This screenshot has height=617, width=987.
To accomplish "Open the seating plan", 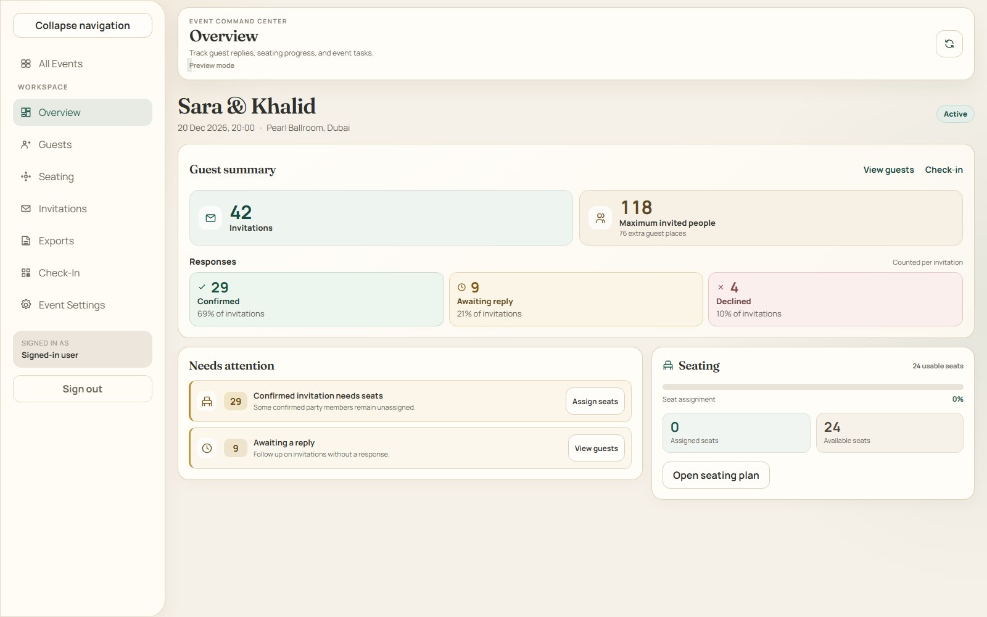I will coord(716,475).
